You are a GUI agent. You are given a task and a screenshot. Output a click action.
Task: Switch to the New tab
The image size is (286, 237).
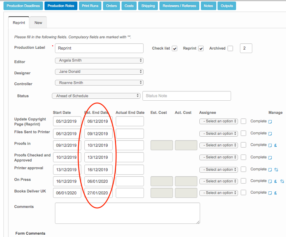[38, 22]
